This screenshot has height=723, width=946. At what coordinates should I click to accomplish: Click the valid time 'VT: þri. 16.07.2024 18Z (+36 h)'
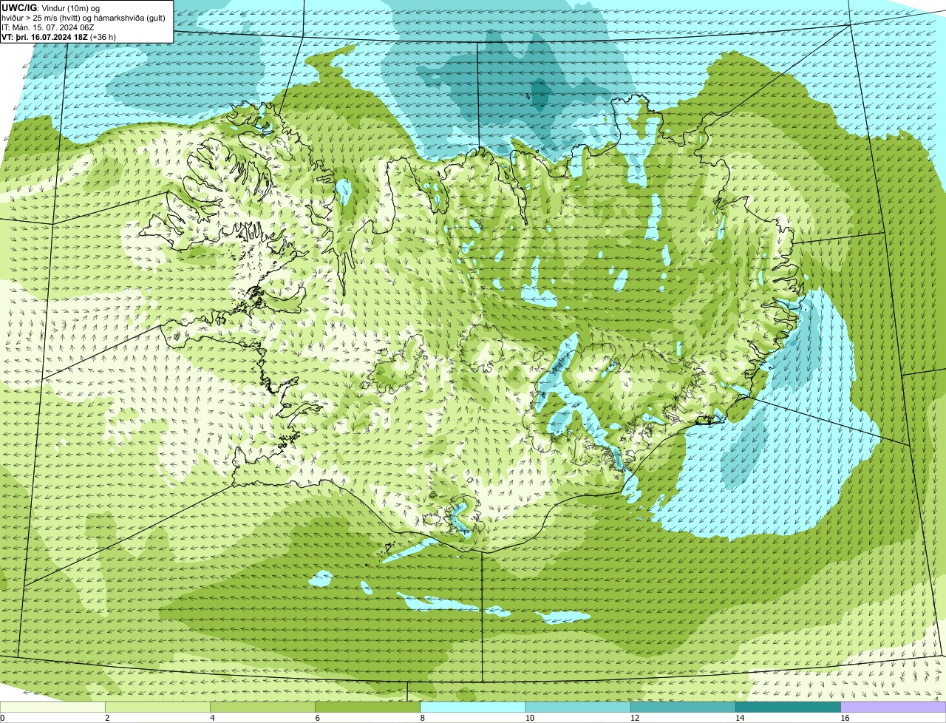pos(58,35)
